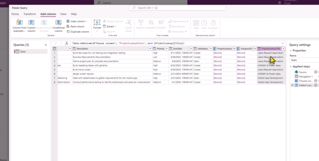Click the Index column icon

(68, 21)
